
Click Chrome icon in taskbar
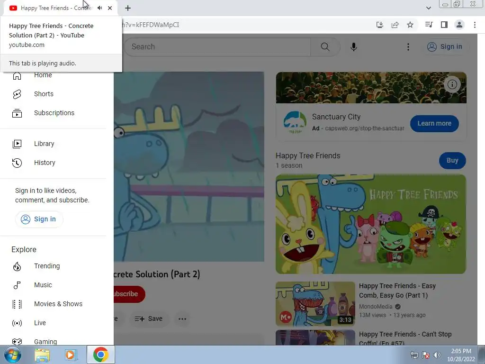(101, 355)
